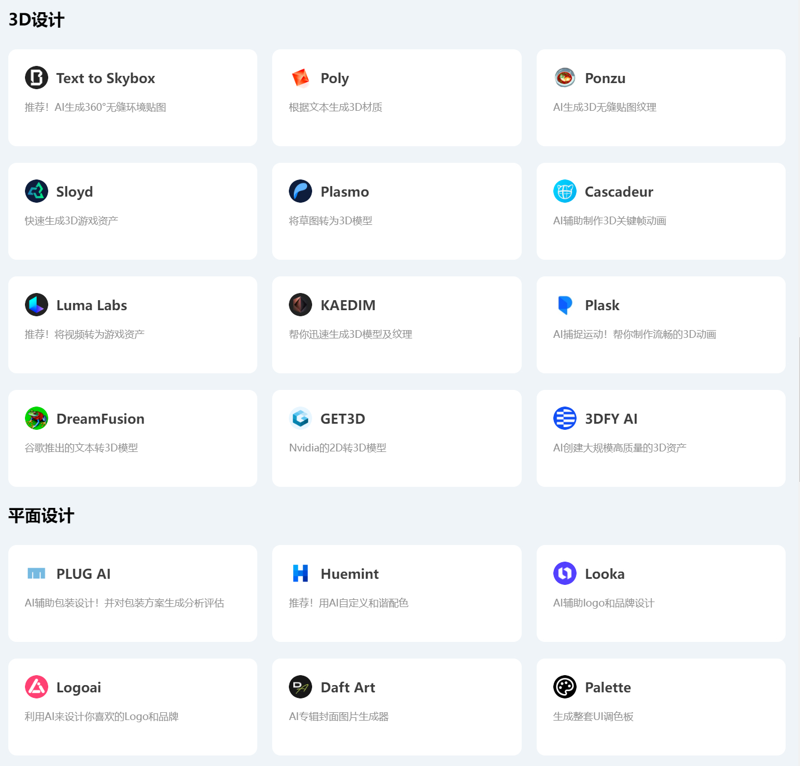Click the Daft Art icon
This screenshot has width=800, height=766.
click(x=300, y=687)
